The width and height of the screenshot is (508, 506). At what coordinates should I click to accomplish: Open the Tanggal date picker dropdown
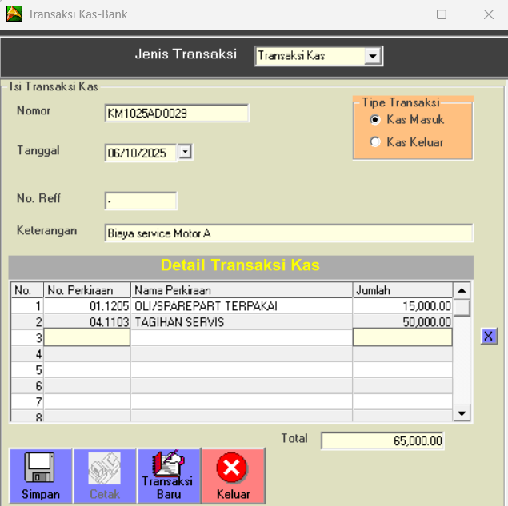(x=185, y=152)
